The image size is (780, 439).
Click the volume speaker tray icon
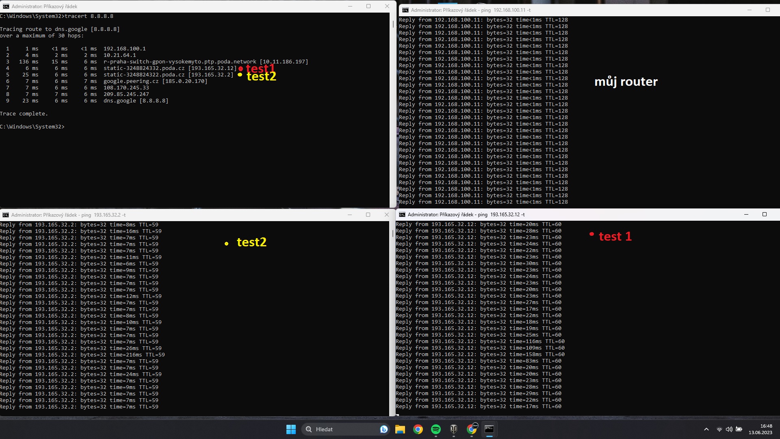[x=729, y=429]
